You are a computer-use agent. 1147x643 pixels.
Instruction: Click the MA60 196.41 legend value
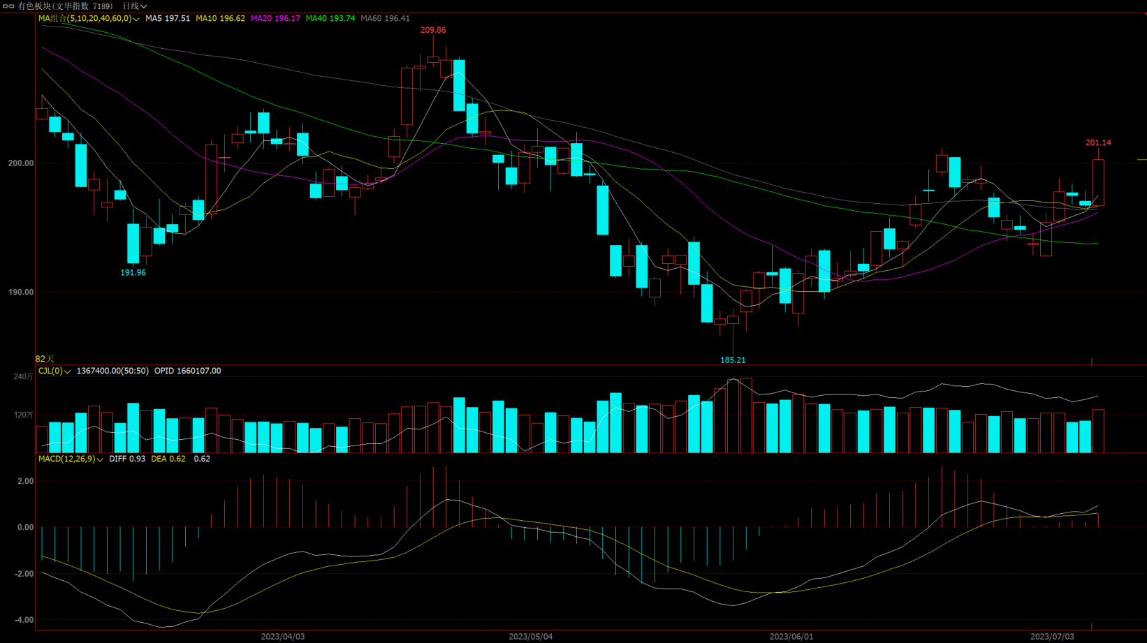[385, 19]
